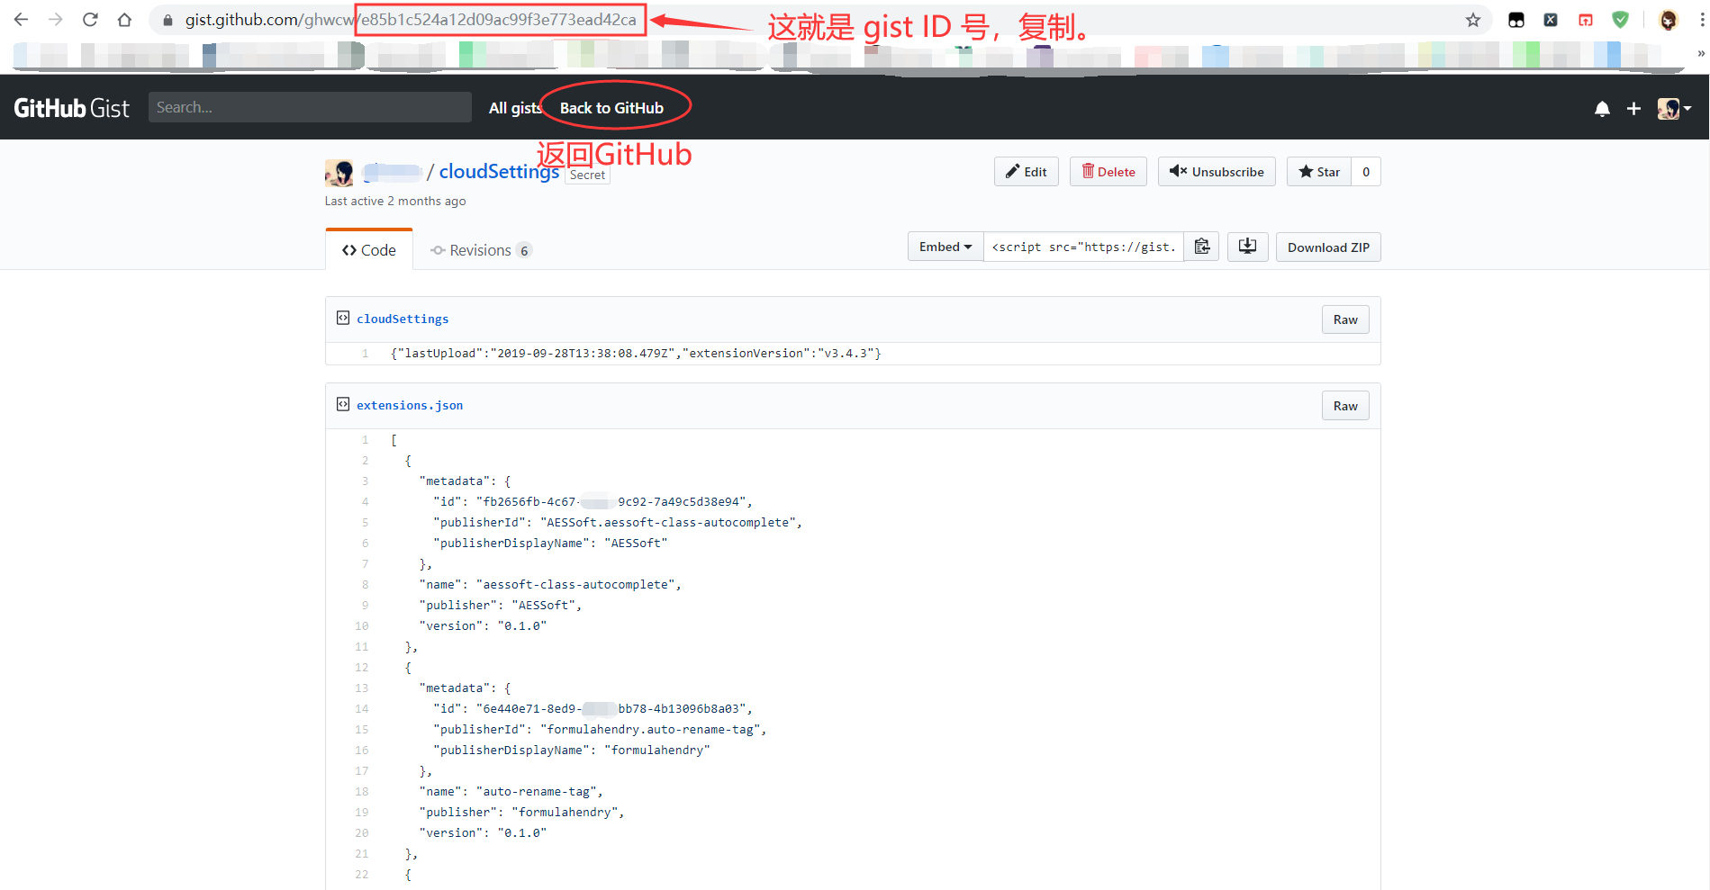Star this gist
This screenshot has width=1710, height=890.
1319,172
